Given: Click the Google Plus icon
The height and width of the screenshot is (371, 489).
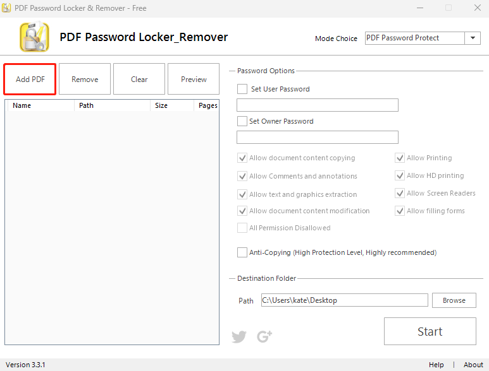Looking at the screenshot, I should [x=264, y=336].
